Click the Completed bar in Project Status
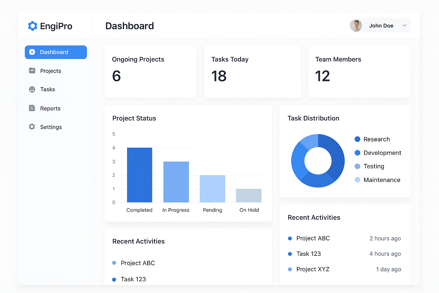Viewport: 439px width, 293px height. click(139, 175)
